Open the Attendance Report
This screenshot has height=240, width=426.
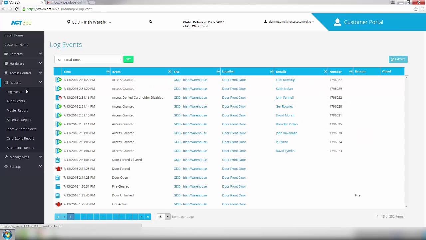point(20,148)
